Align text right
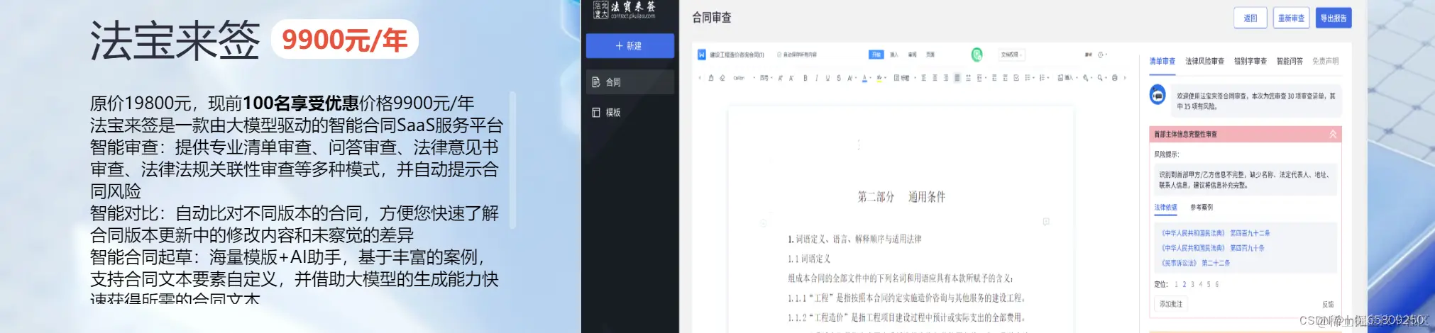The width and height of the screenshot is (1435, 333). (x=946, y=78)
